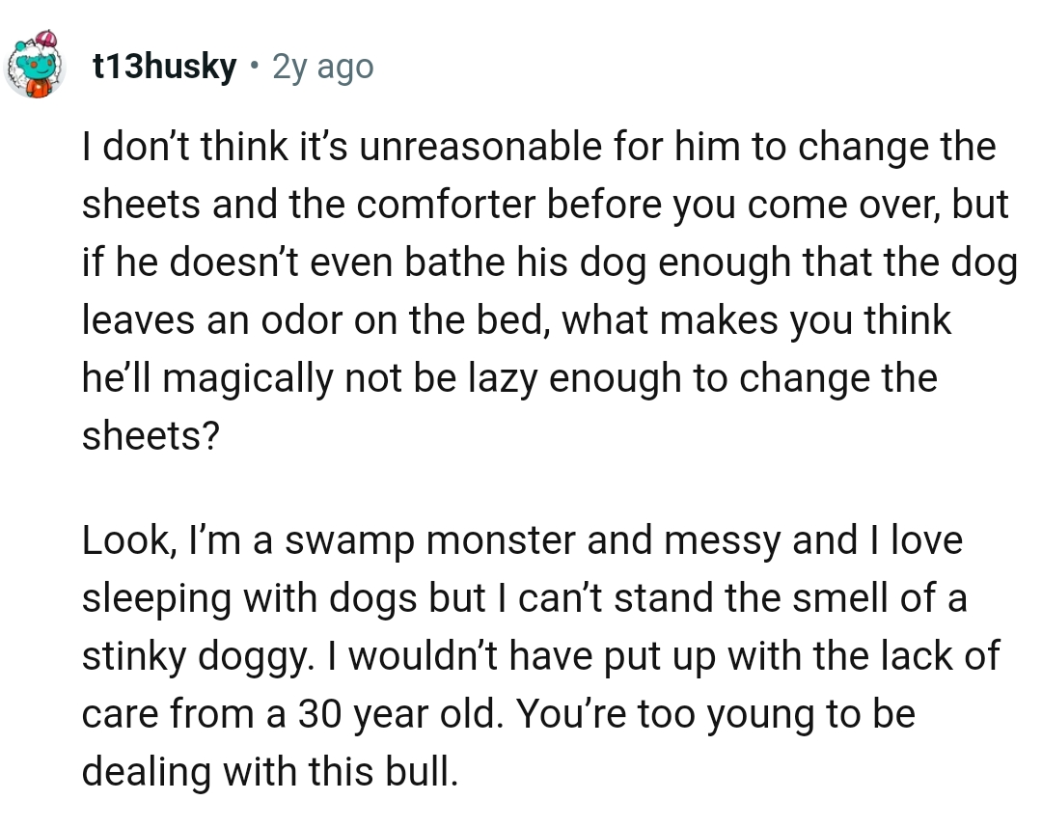Viewport: 1042px width, 828px height.
Task: Click the t13husky Snoo avatar icon
Action: click(x=35, y=66)
